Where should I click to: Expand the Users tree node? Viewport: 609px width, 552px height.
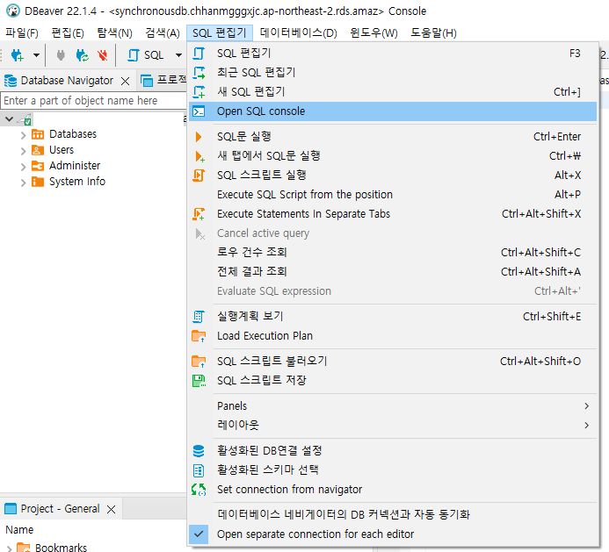pos(23,151)
